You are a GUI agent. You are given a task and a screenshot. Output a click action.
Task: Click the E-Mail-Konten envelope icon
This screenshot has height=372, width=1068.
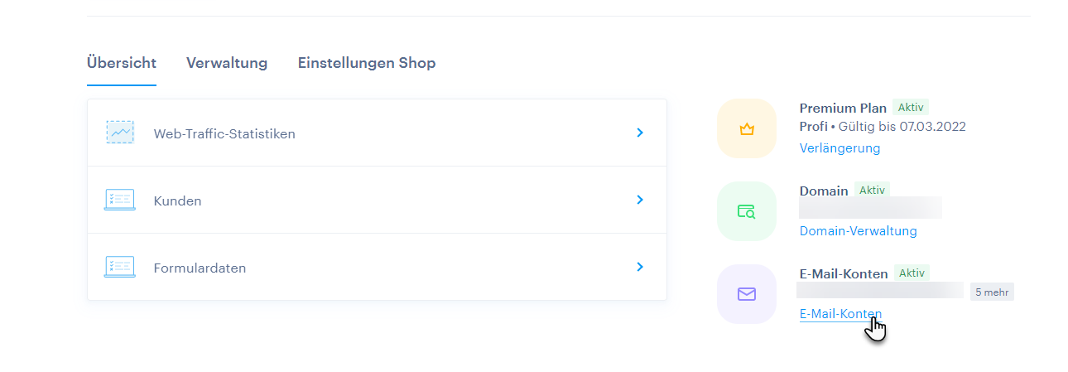[x=747, y=294]
